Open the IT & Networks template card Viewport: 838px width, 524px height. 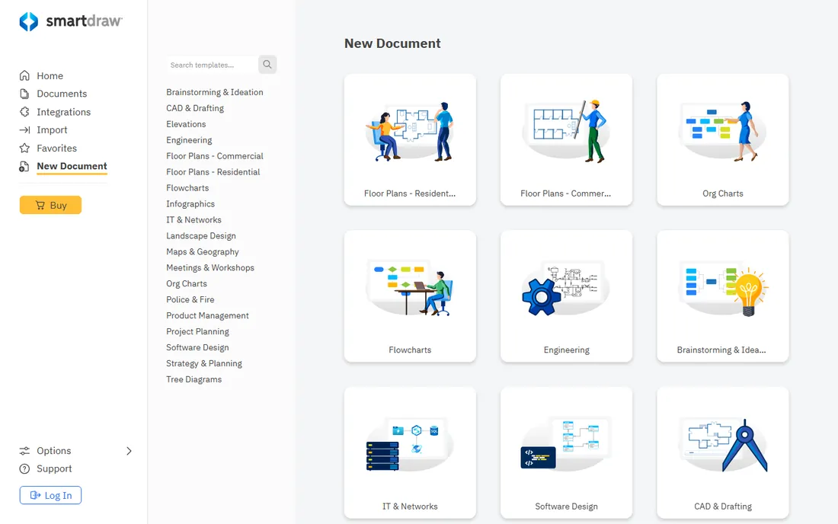click(410, 453)
